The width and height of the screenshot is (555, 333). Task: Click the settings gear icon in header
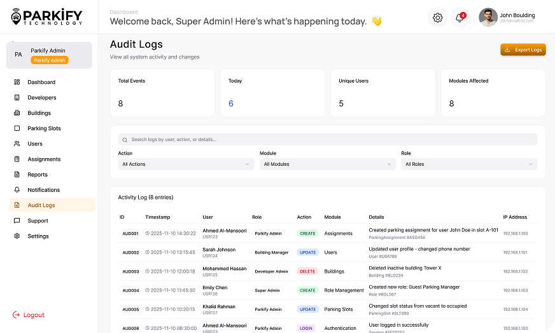click(x=437, y=18)
